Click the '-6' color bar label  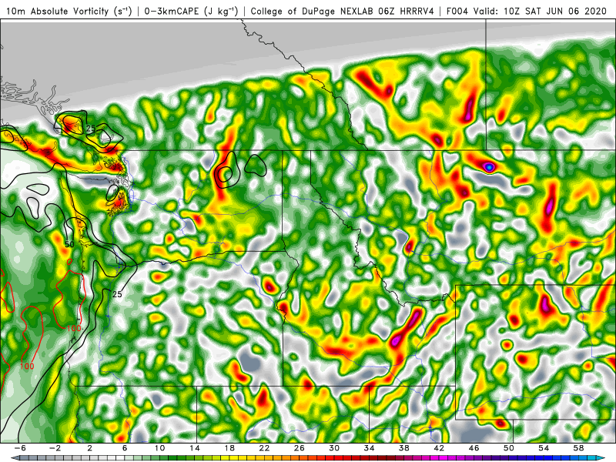pyautogui.click(x=20, y=448)
